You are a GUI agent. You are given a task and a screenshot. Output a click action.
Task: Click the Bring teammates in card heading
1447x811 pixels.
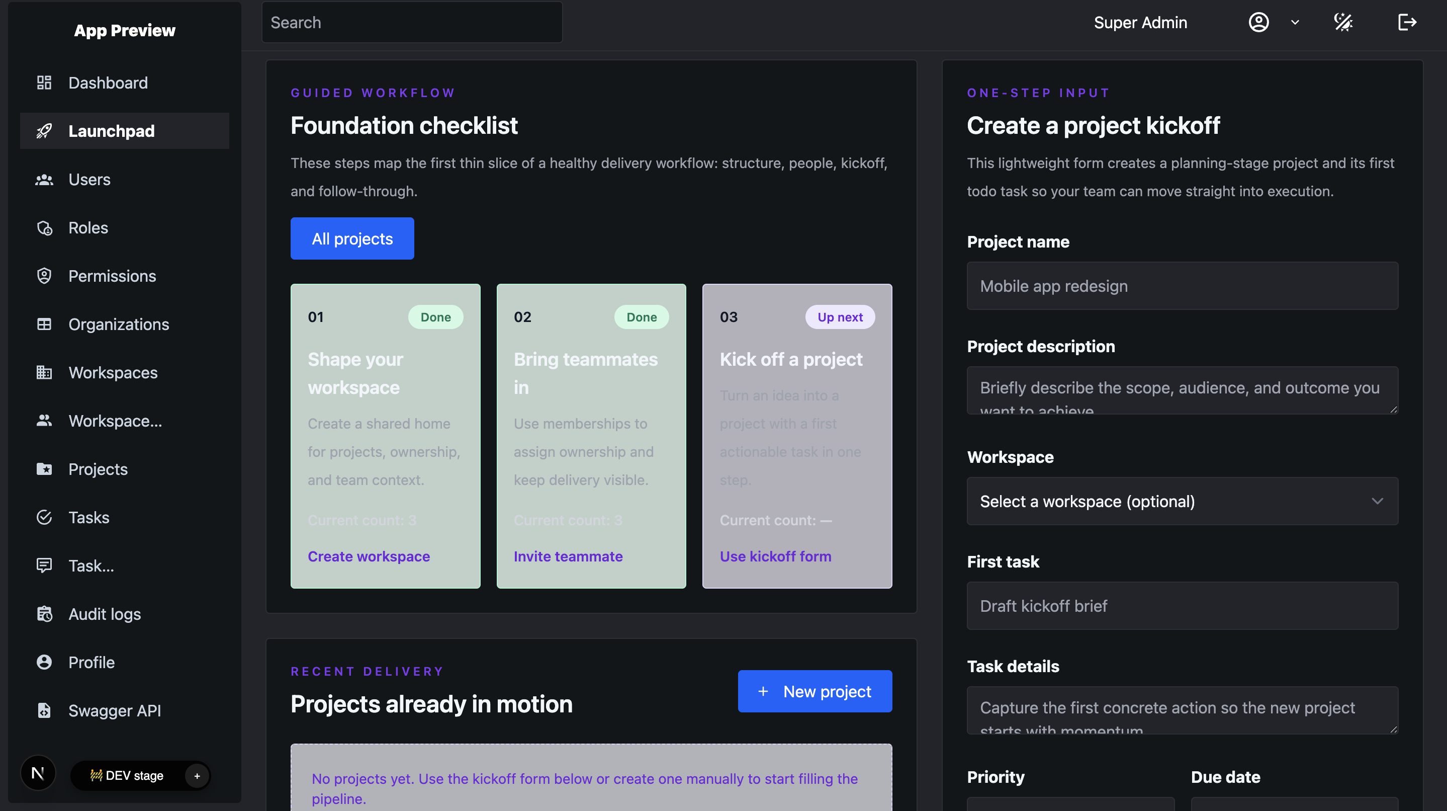click(x=585, y=373)
